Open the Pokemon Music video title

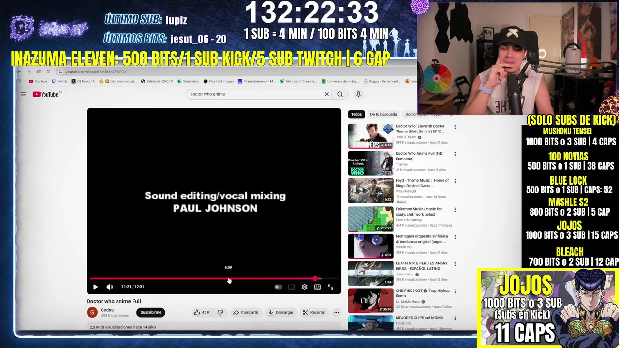(419, 211)
